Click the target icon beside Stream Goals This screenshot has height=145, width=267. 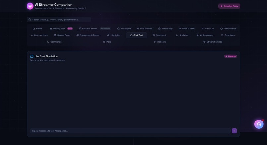(x=55, y=35)
